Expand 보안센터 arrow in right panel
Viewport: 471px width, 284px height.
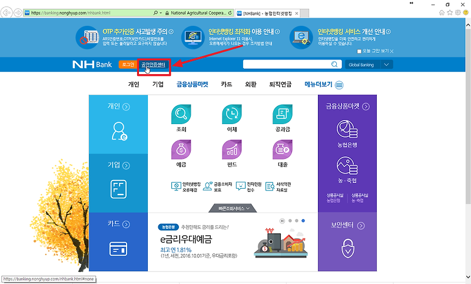[361, 226]
